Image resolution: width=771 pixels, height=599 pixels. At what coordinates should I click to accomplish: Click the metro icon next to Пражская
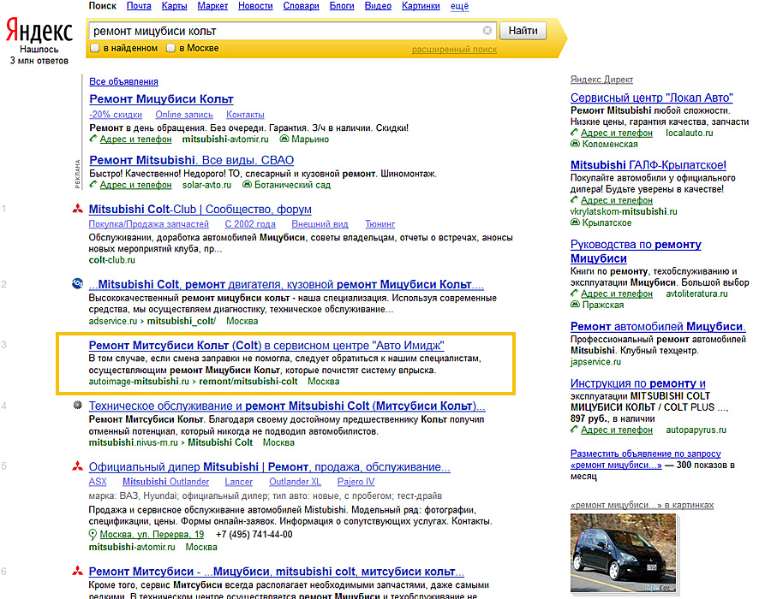575,305
